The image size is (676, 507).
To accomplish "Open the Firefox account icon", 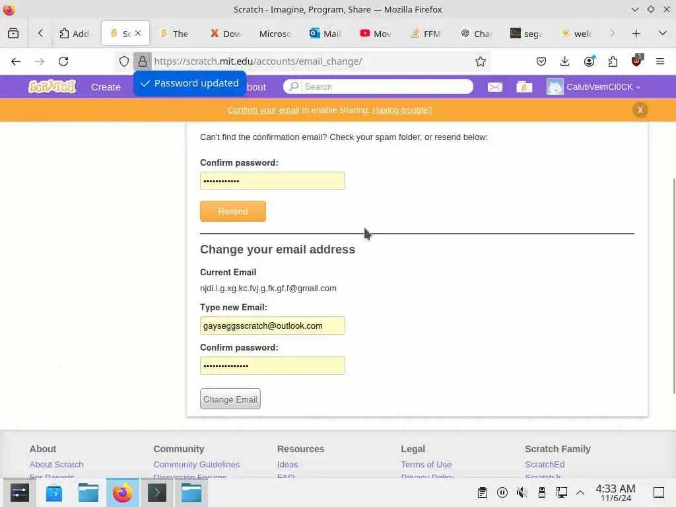I will click(x=589, y=61).
